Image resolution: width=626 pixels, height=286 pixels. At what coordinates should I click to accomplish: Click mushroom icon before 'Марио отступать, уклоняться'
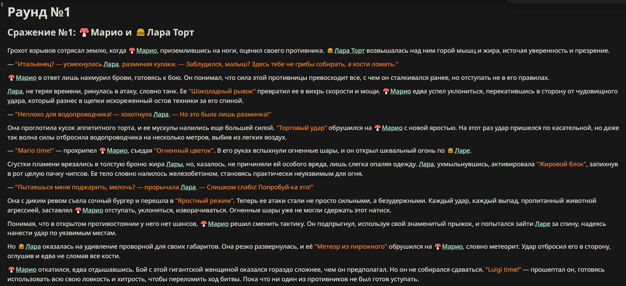pos(78,210)
